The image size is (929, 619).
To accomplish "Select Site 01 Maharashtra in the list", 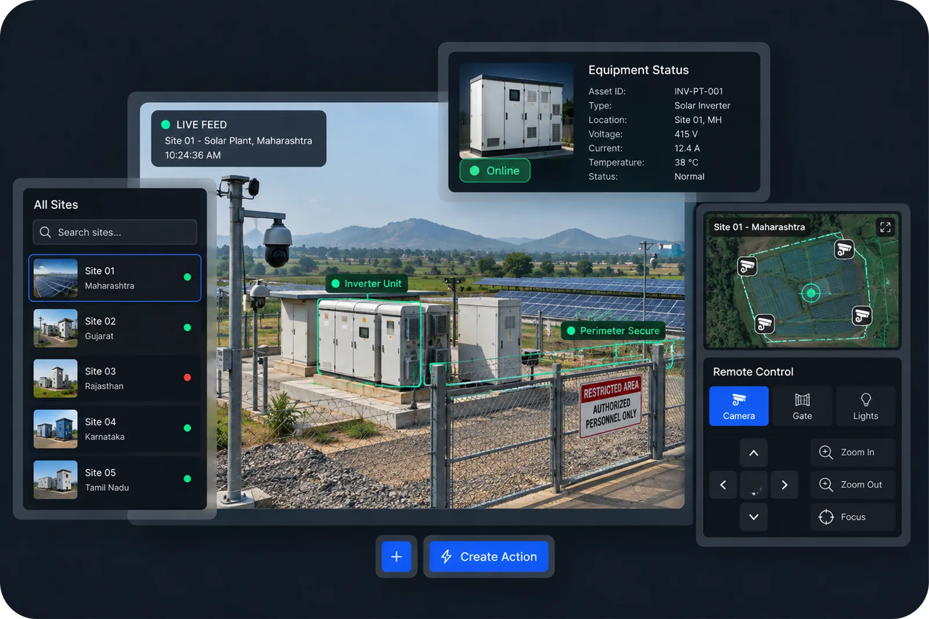I will 115,278.
